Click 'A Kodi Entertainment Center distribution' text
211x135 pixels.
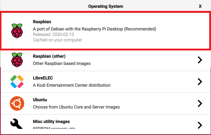[72, 85]
